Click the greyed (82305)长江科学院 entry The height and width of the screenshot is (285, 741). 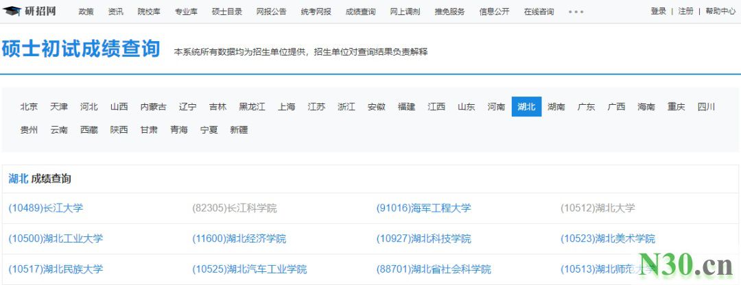235,208
